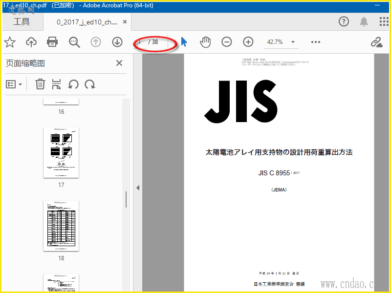Minimize the Acrobat window
The image size is (391, 293).
377,5
